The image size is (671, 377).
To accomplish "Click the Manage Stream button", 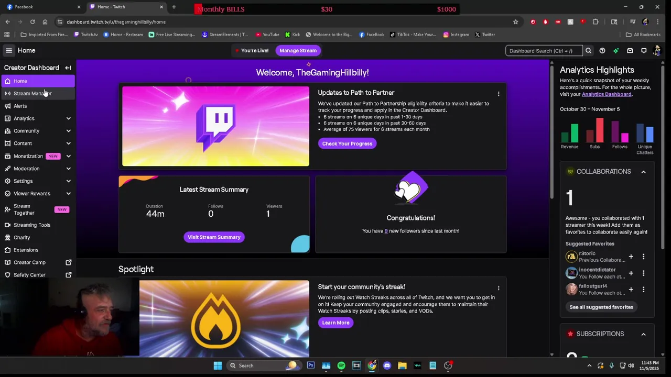I will 298,50.
